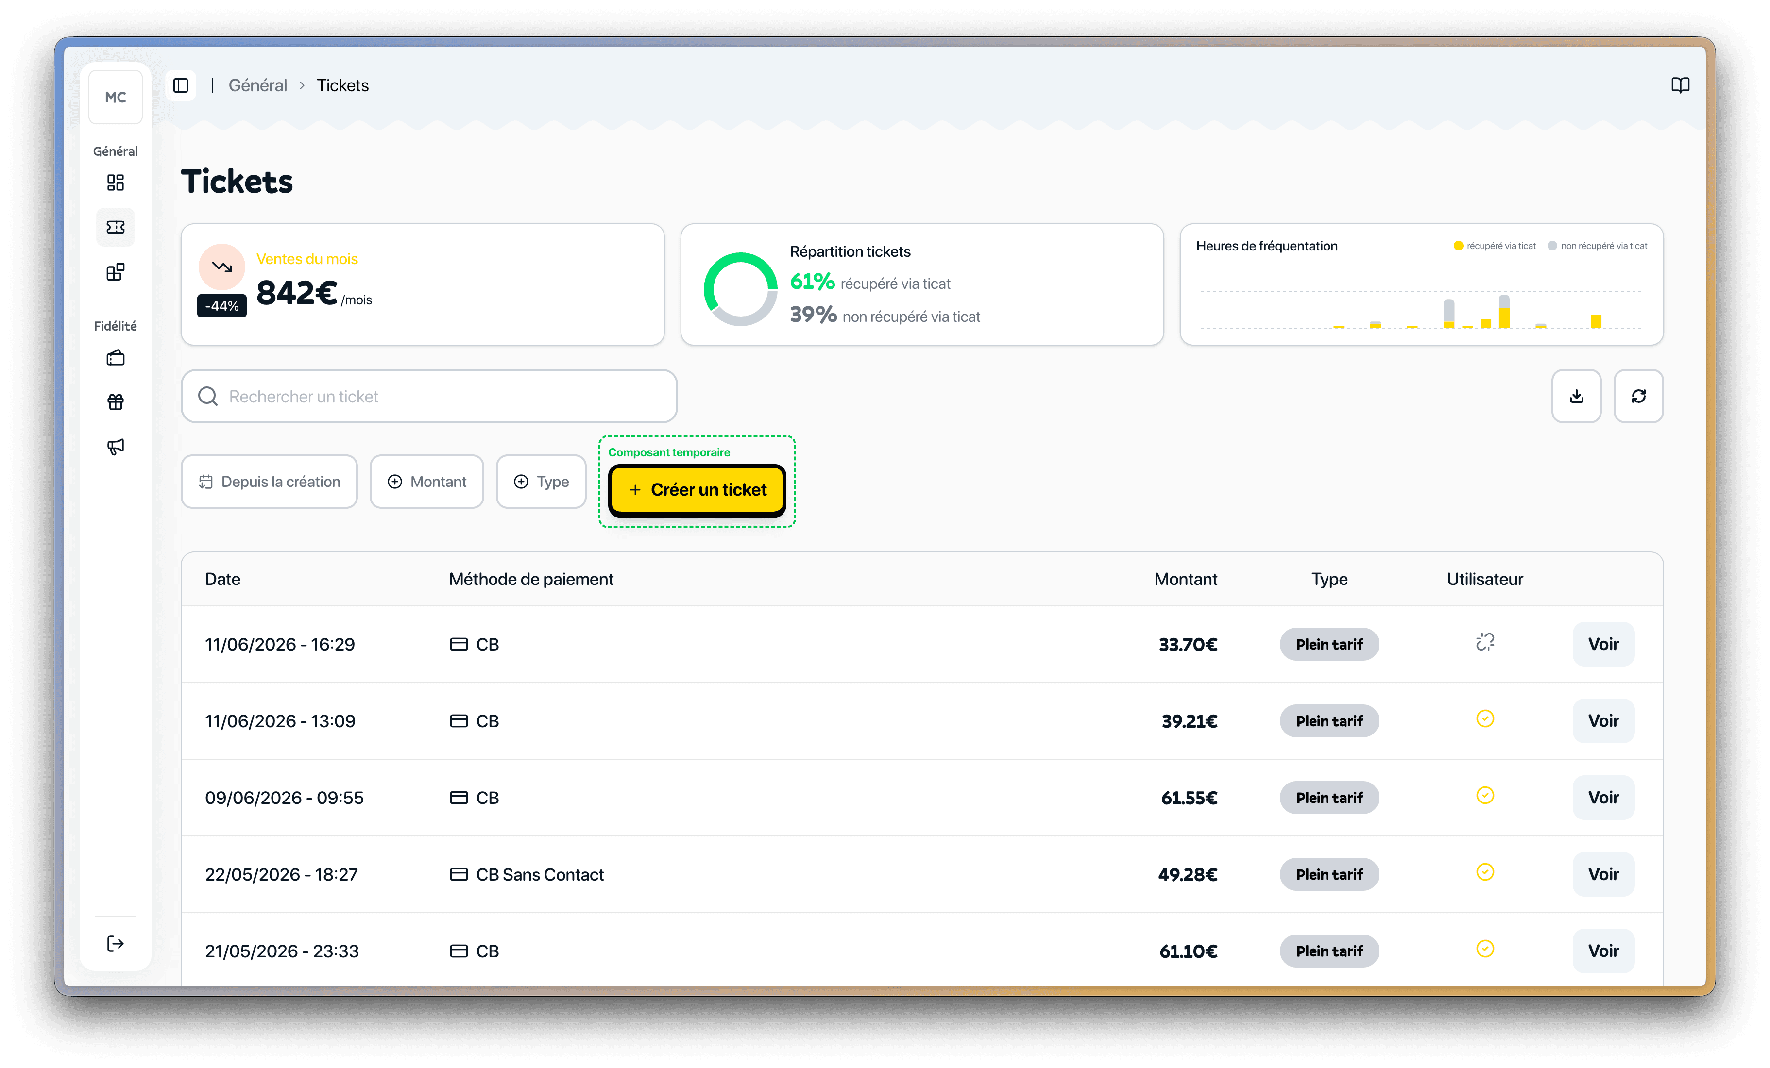1770x1068 pixels.
Task: Click the user check icon for 49.28€ ticket
Action: click(1485, 872)
